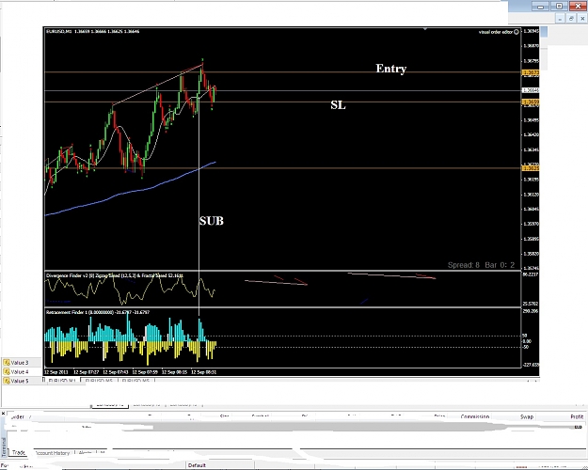Screen dimensions: 588x470
Task: Click the 12 Sep 07:59 time label
Action: click(145, 372)
